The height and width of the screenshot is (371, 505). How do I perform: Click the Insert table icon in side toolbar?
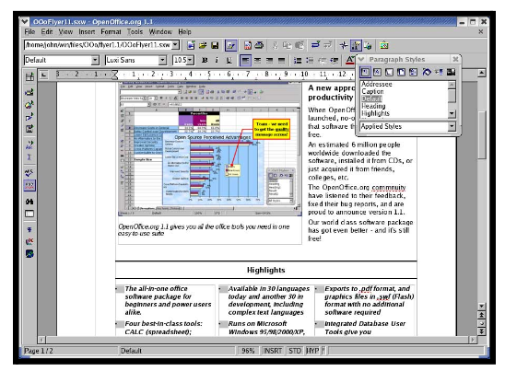tap(29, 76)
